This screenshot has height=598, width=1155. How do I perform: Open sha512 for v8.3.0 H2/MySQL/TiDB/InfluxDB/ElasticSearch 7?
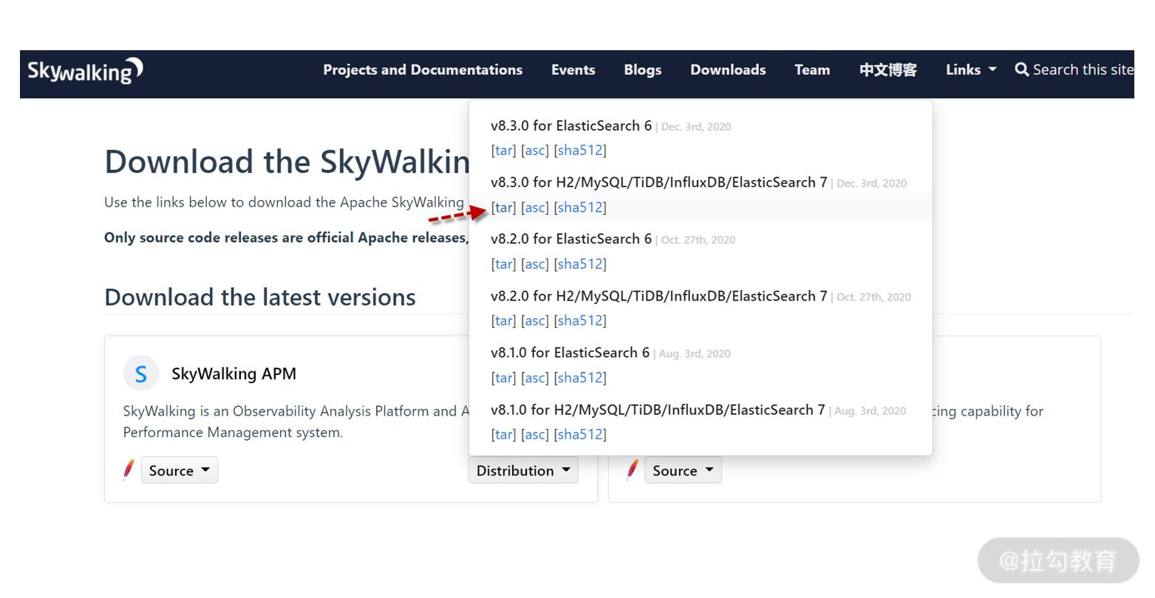580,207
